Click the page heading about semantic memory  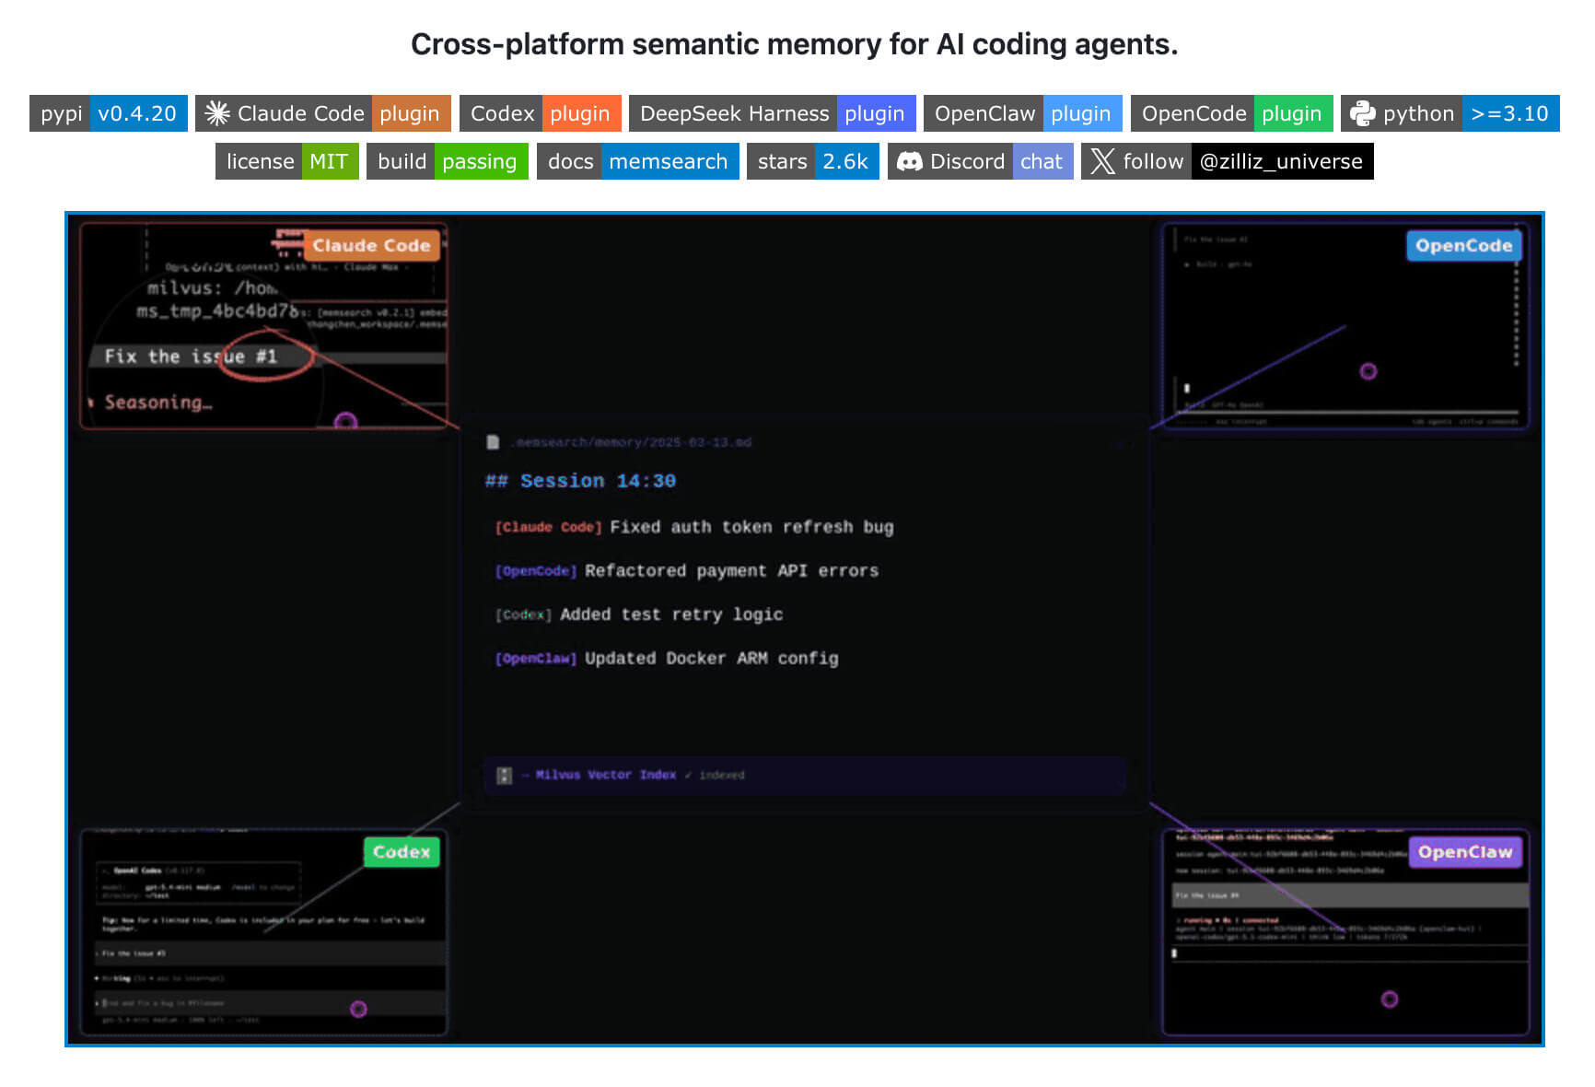click(x=795, y=44)
